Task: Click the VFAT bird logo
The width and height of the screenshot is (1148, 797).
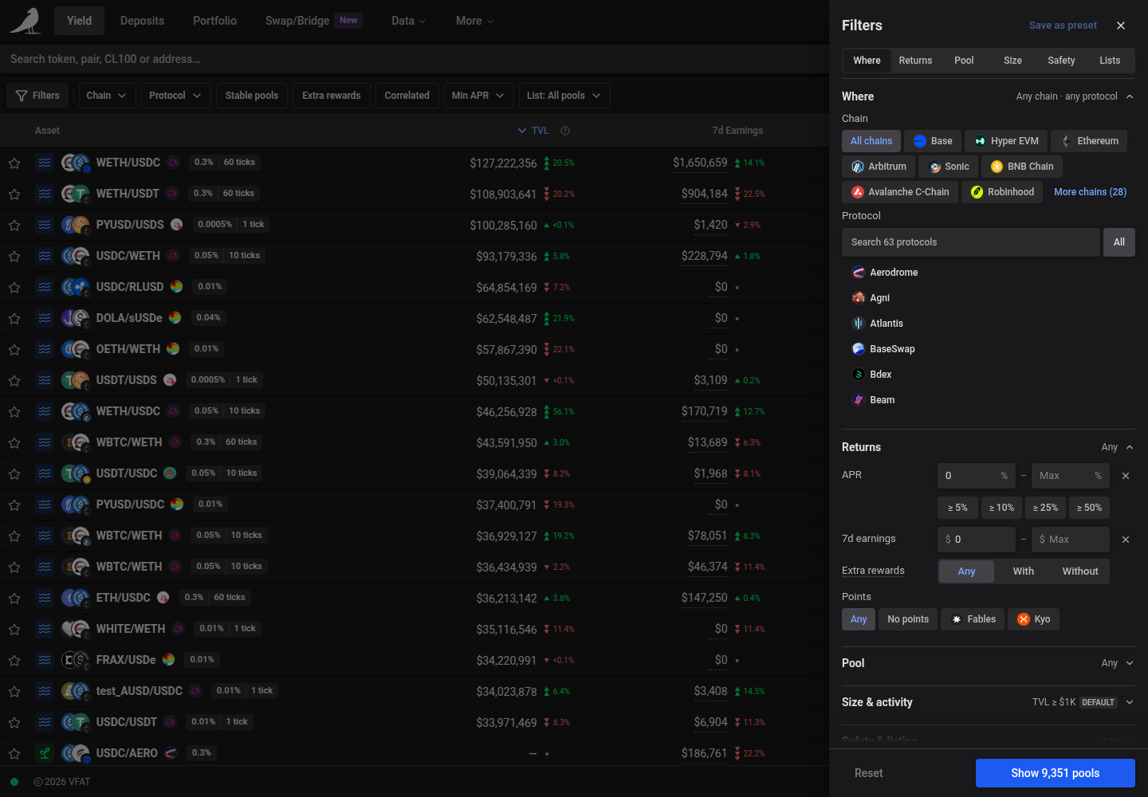Action: (x=25, y=21)
